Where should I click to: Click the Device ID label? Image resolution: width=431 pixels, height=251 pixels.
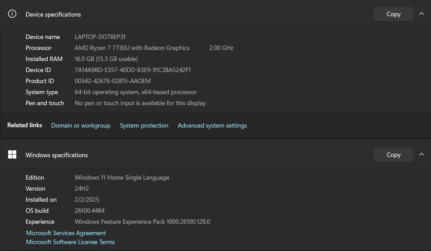tap(38, 70)
